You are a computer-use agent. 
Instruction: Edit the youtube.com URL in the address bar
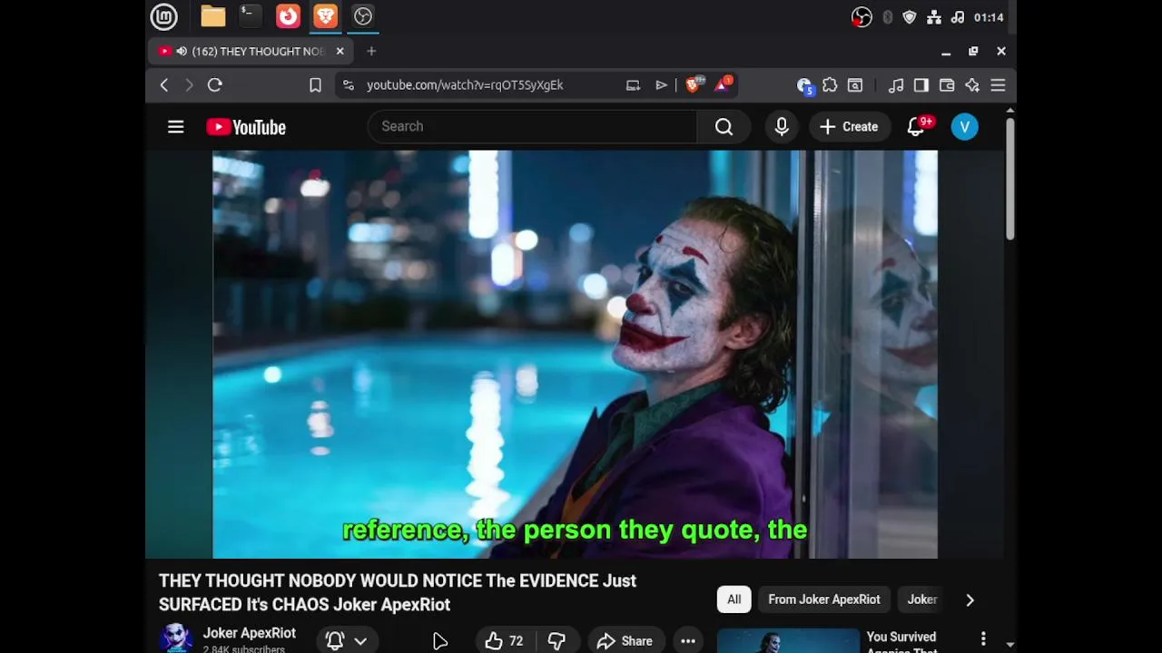[x=465, y=85]
